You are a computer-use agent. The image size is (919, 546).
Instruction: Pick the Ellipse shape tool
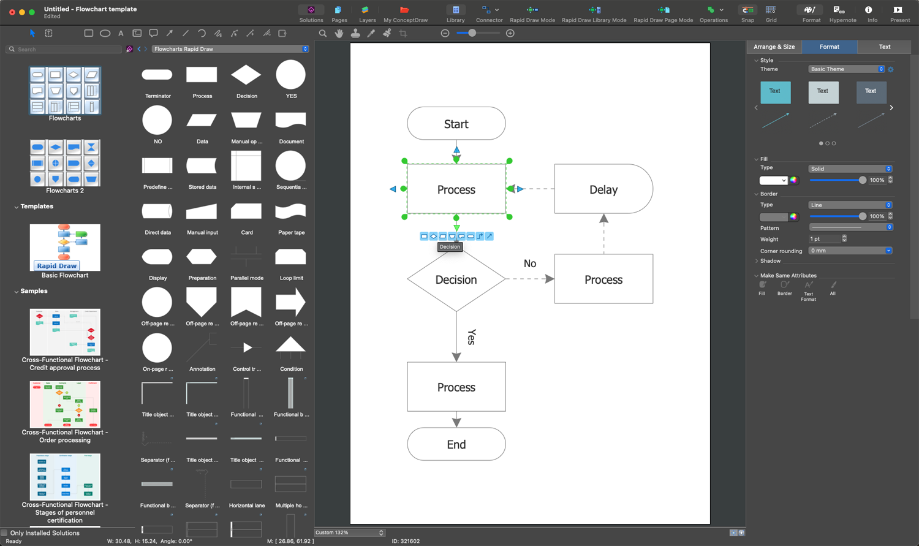click(104, 33)
